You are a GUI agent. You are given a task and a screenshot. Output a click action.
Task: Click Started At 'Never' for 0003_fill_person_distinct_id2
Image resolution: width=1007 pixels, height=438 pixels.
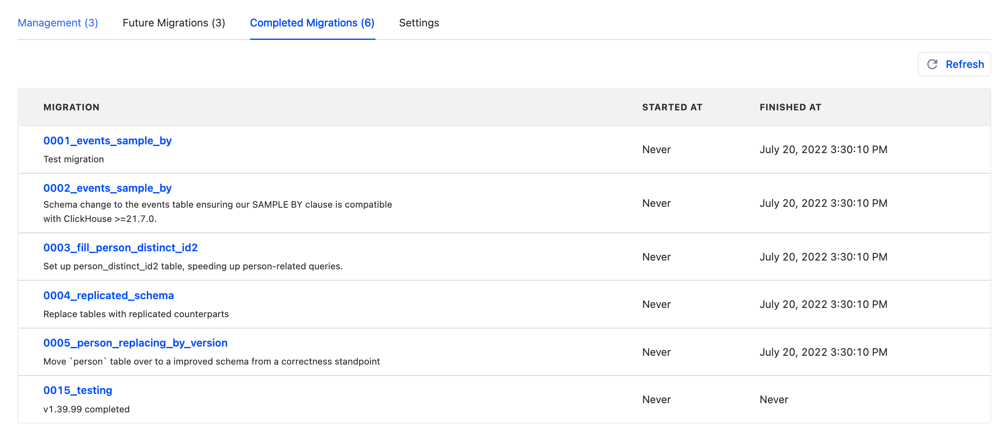pos(656,257)
